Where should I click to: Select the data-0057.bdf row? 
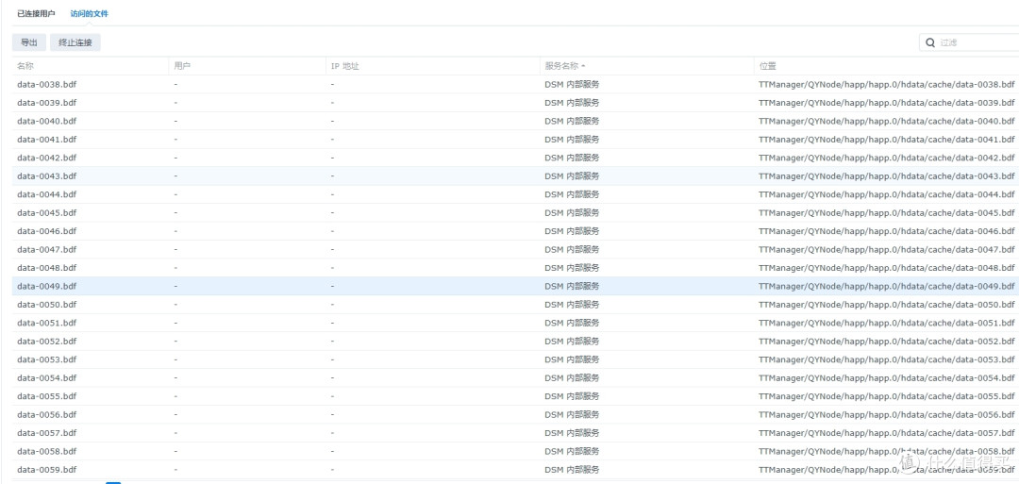[46, 433]
